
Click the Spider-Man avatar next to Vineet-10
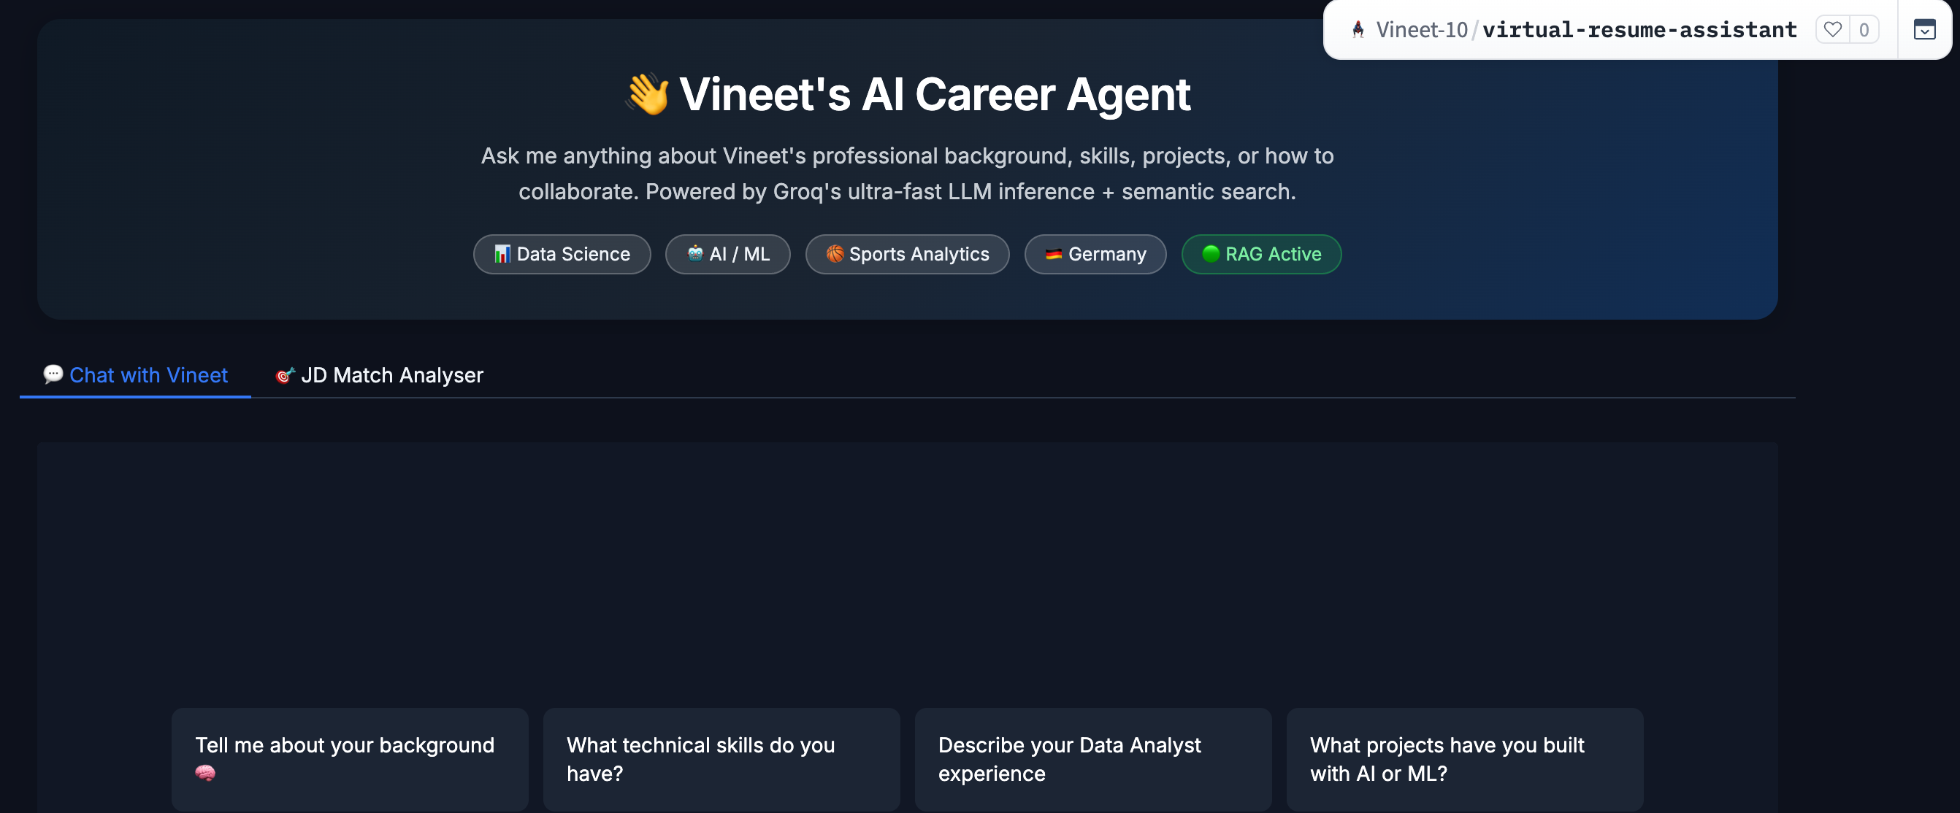pos(1358,30)
